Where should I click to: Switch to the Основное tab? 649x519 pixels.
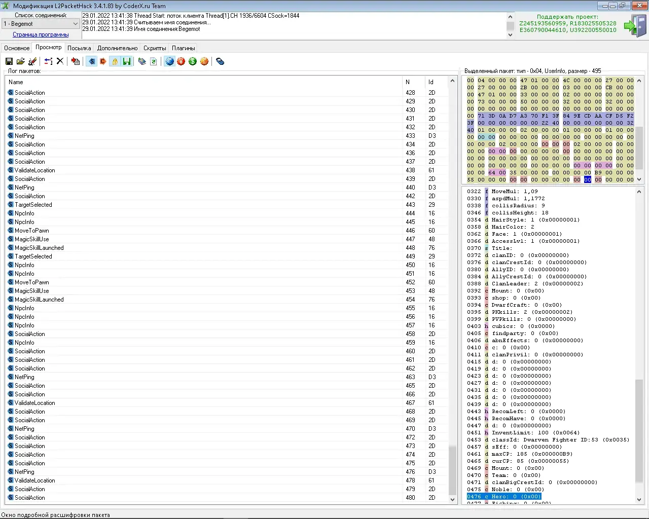[17, 48]
